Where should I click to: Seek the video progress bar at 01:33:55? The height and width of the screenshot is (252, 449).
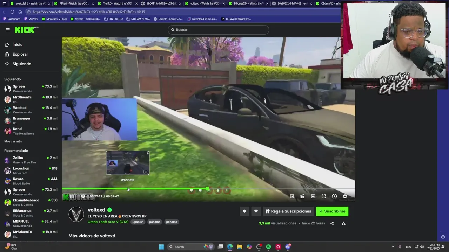coord(128,189)
